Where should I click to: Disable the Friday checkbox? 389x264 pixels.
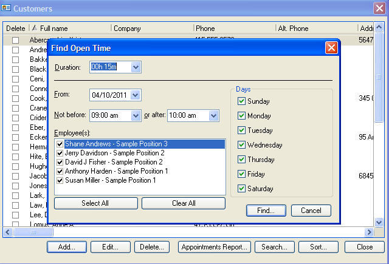point(241,174)
